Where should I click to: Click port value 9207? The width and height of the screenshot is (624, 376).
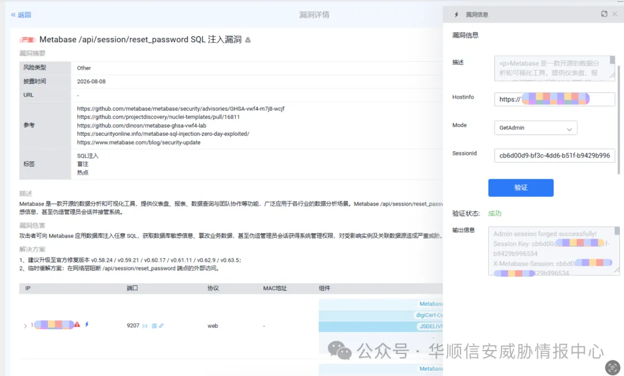coord(133,326)
